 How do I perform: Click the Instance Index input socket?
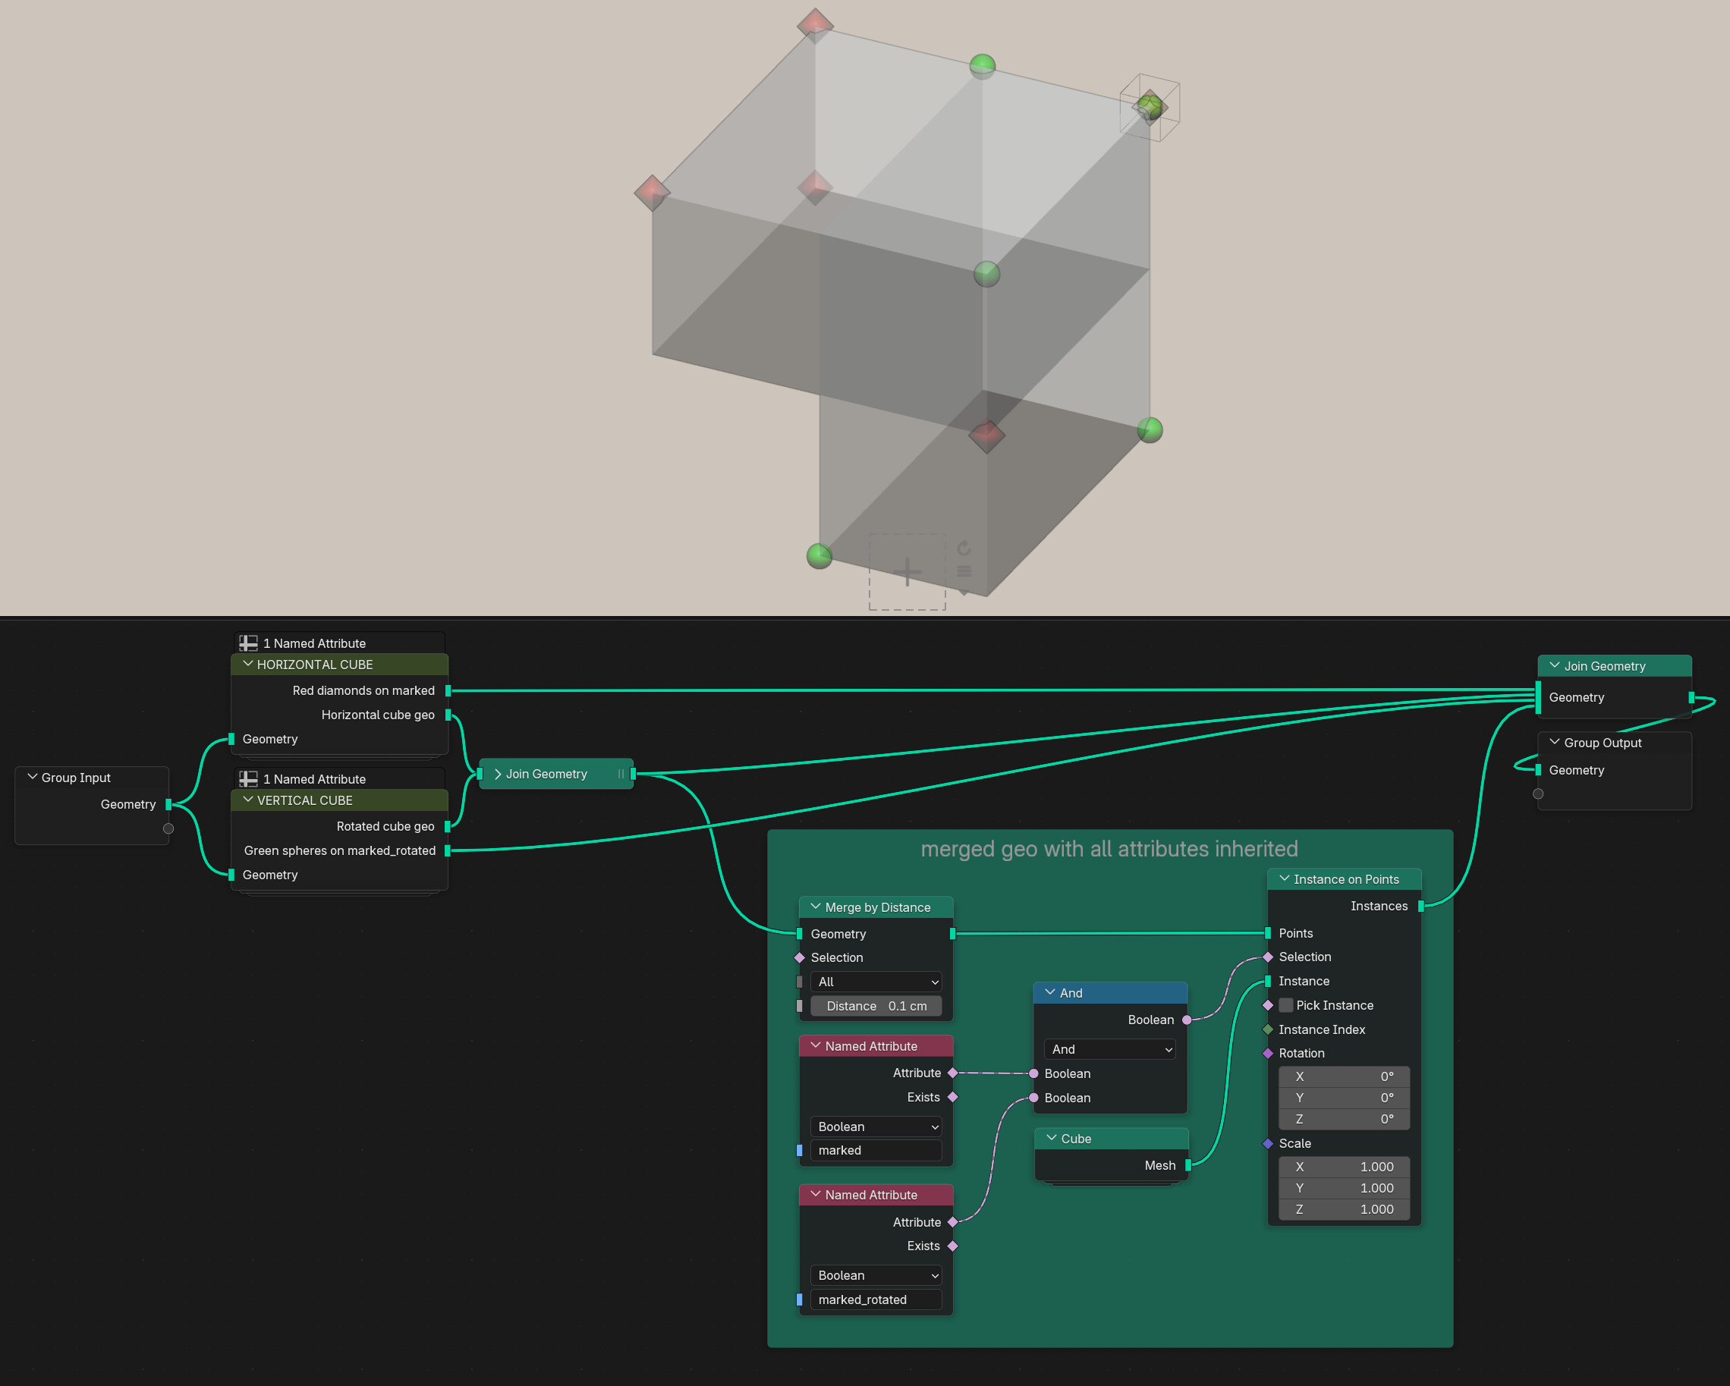(x=1268, y=1029)
